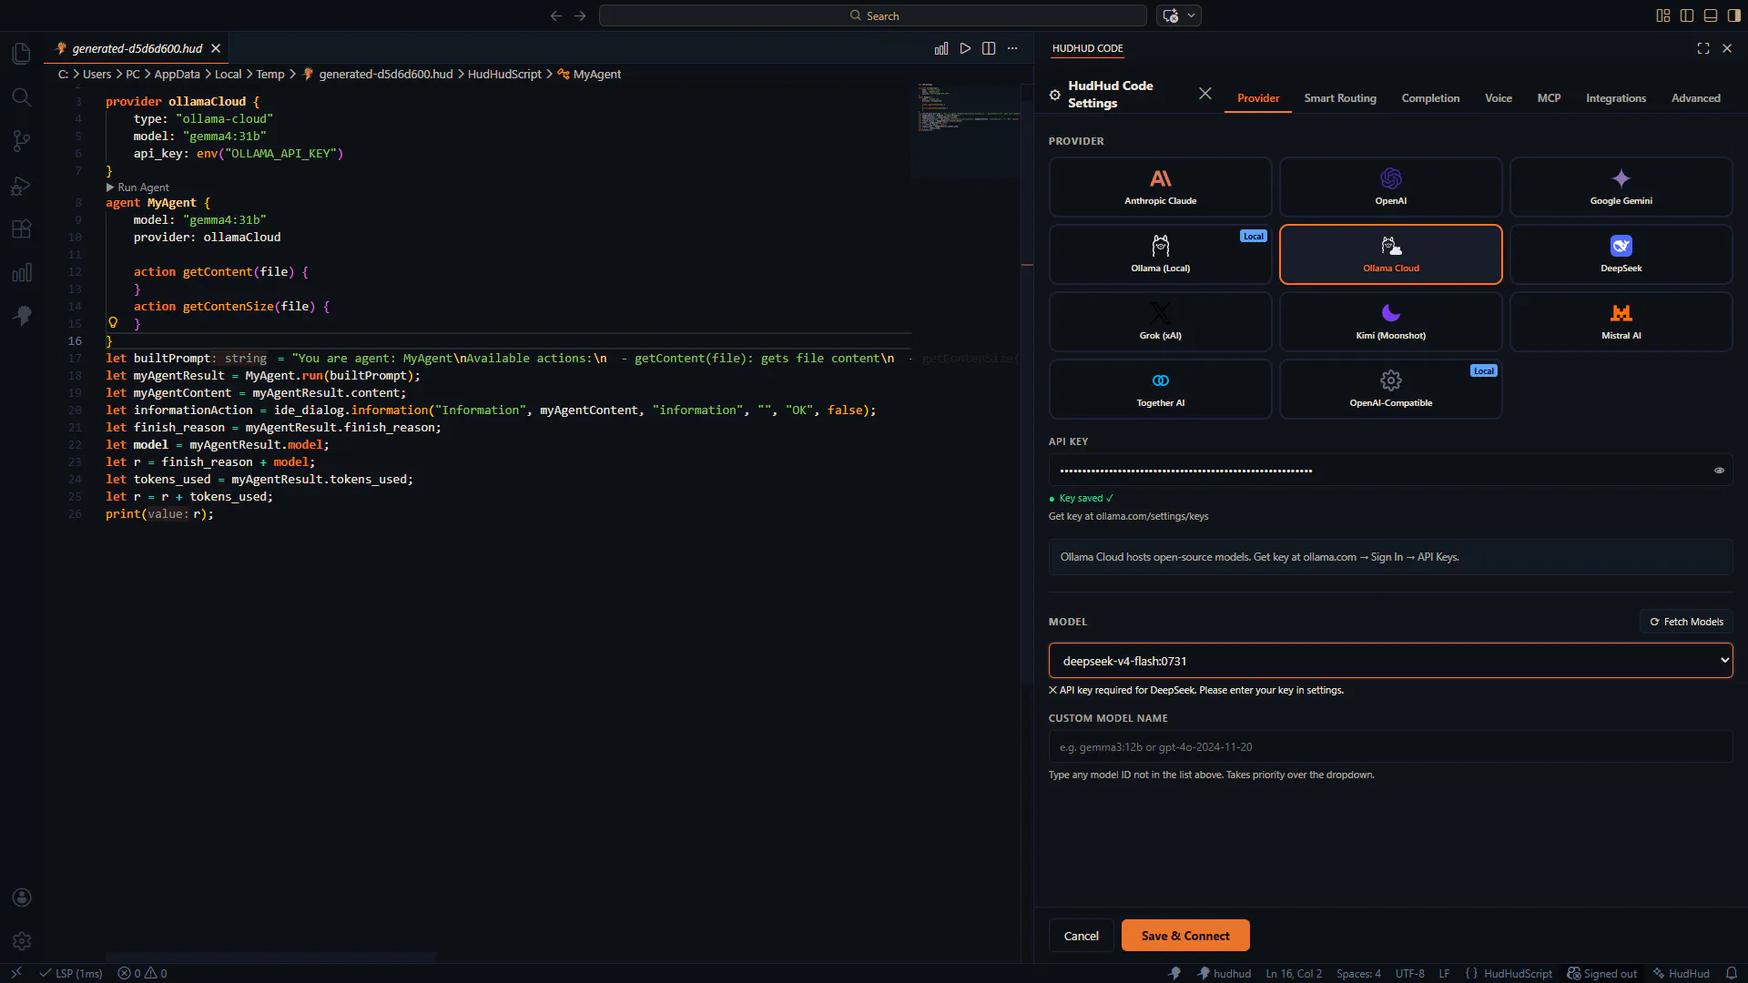Open the Explorer view in activity bar
This screenshot has height=983, width=1748.
point(22,54)
